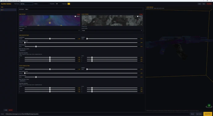213x116 pixels.
Task: Click the red New Pack button
Action: 209,4
